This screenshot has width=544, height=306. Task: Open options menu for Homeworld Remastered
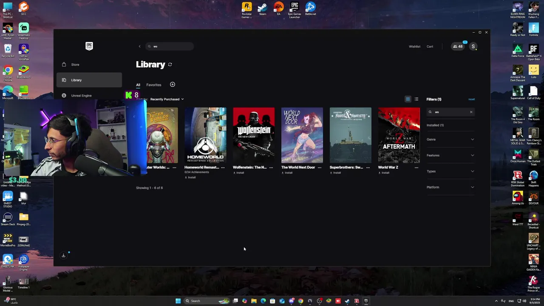coord(223,167)
